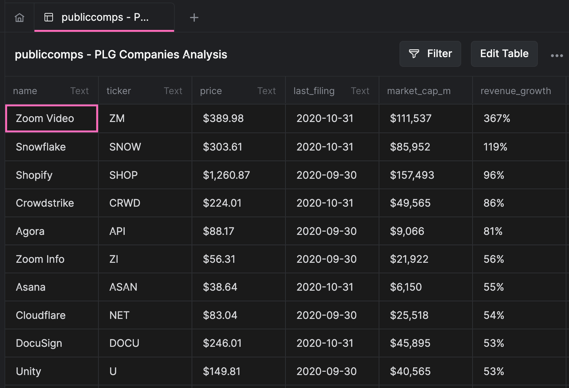Select the Snowflake name cell
This screenshot has width=569, height=388.
(x=52, y=147)
